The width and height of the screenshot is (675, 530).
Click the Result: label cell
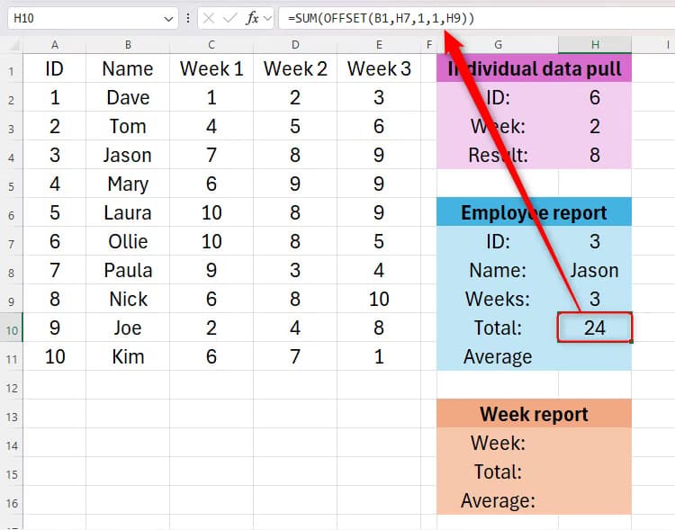click(498, 155)
